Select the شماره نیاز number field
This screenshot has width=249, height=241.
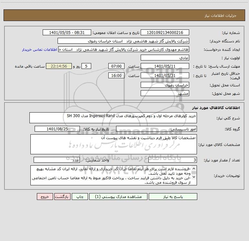pyautogui.click(x=165, y=32)
